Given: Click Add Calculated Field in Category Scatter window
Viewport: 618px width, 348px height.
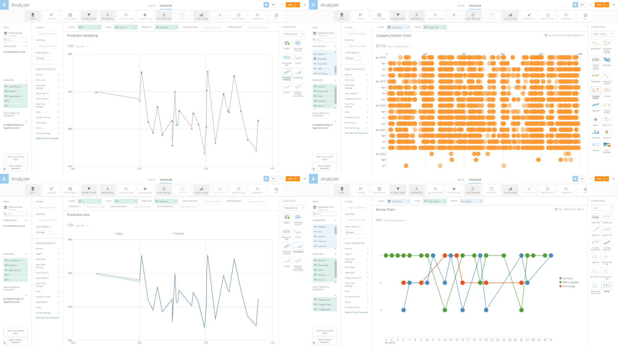Looking at the screenshot, I should click(x=324, y=158).
